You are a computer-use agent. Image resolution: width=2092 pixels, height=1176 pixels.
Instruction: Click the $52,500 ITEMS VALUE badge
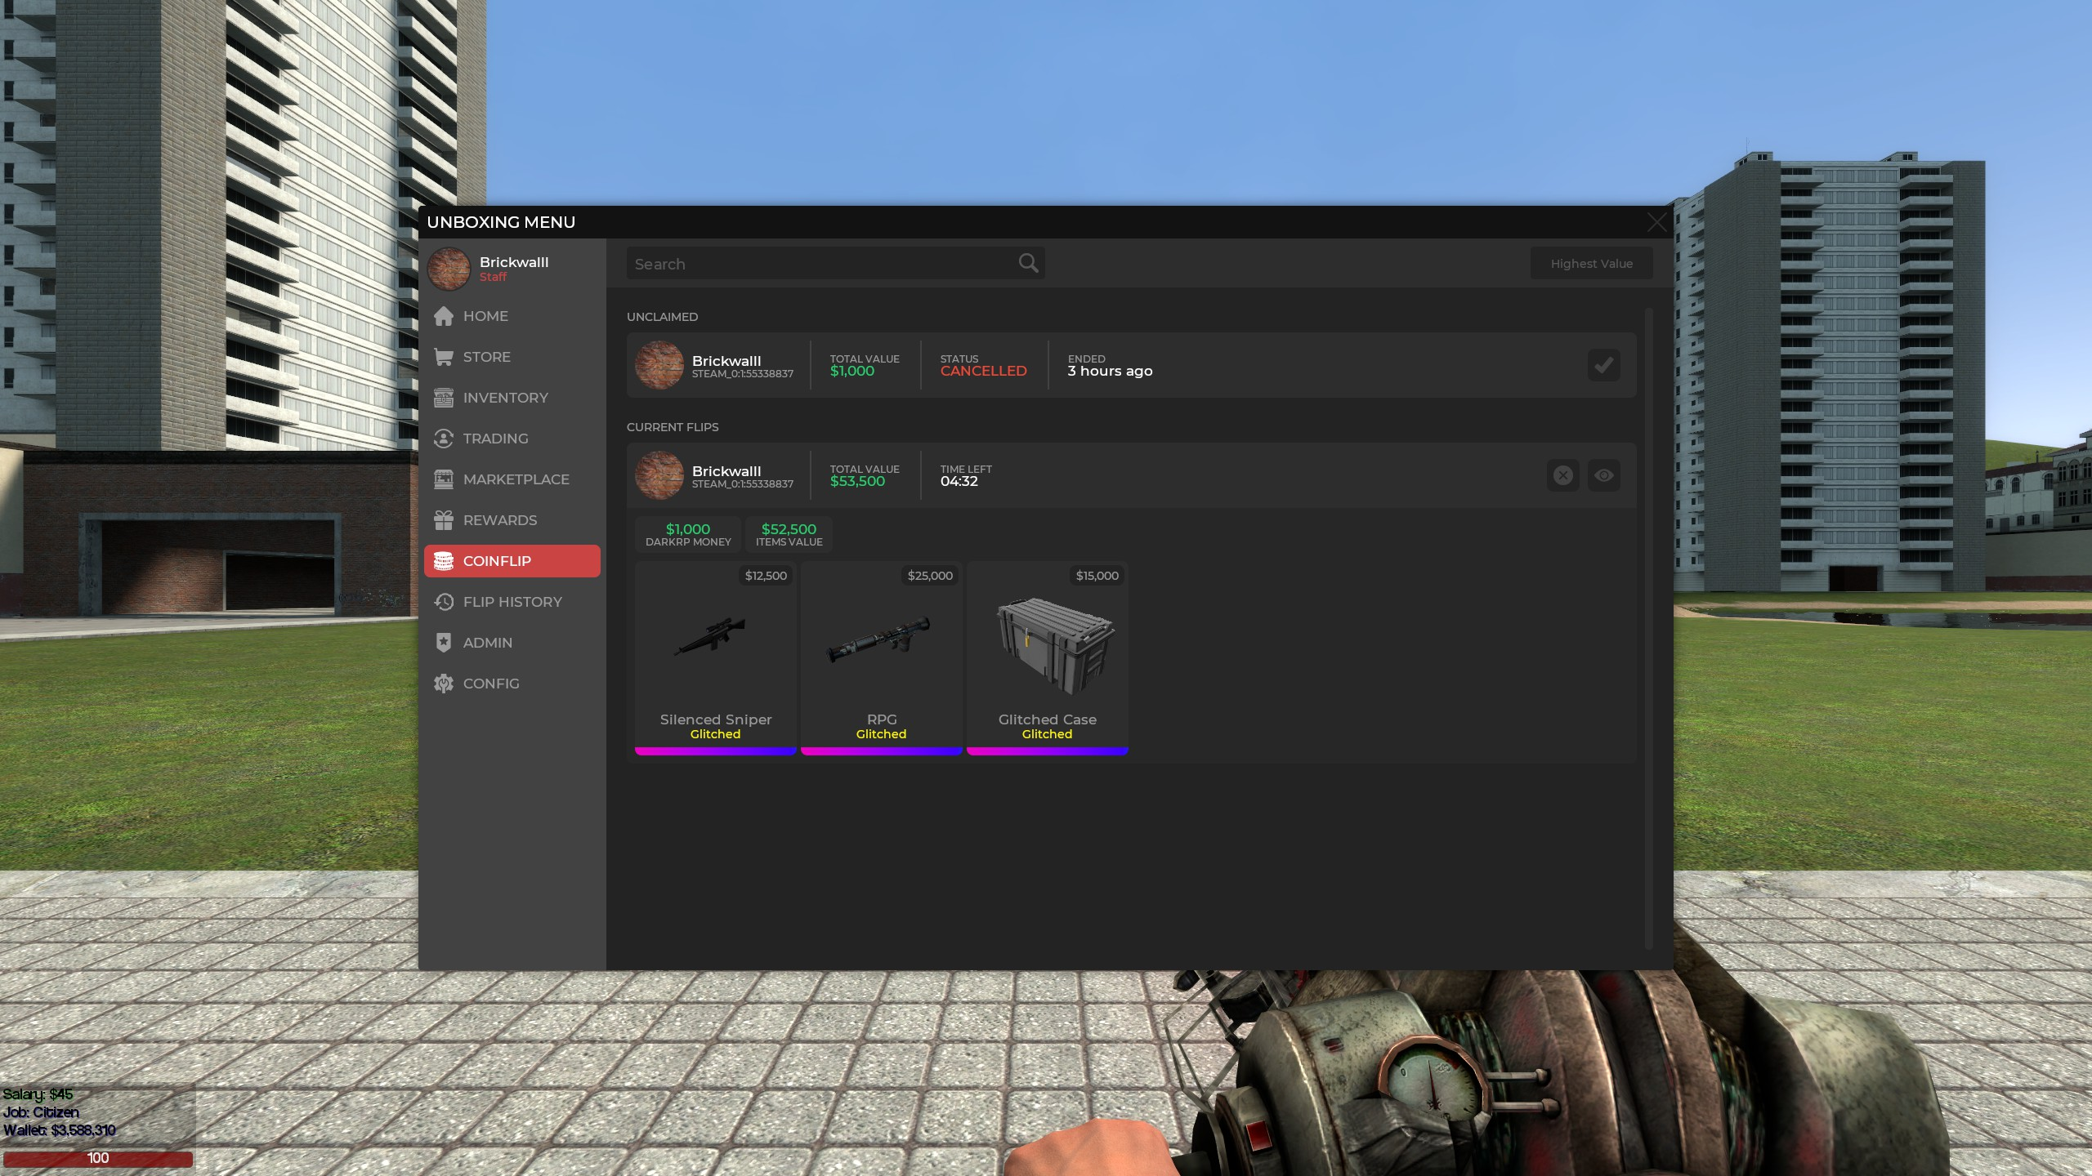click(789, 534)
